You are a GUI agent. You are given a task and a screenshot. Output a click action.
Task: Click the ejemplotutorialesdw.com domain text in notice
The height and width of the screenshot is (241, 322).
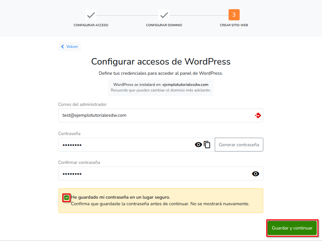point(185,85)
